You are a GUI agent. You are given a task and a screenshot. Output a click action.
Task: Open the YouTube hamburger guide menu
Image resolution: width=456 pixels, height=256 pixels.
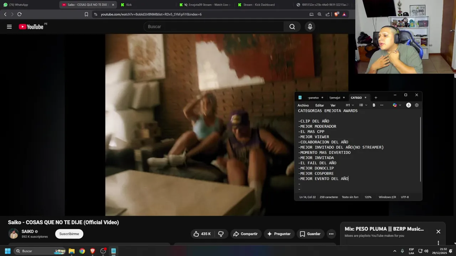tap(9, 27)
